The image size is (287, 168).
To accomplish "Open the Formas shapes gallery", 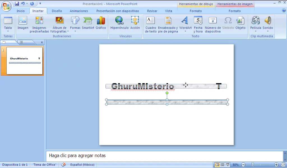I will (x=75, y=24).
